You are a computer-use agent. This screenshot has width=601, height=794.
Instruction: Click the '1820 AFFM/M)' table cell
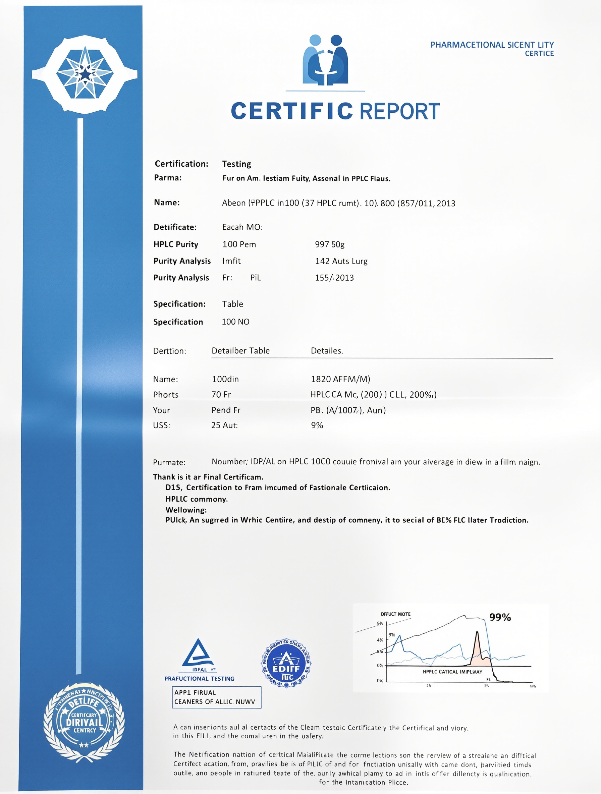(x=340, y=380)
